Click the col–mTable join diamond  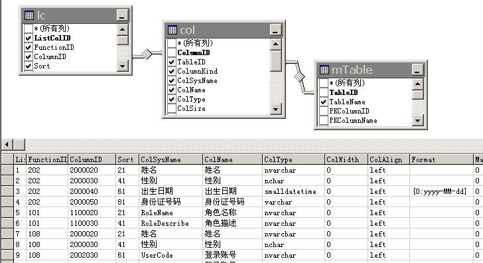299,76
